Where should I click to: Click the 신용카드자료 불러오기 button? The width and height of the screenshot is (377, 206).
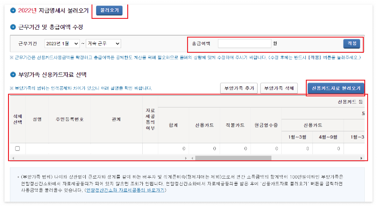click(x=336, y=88)
